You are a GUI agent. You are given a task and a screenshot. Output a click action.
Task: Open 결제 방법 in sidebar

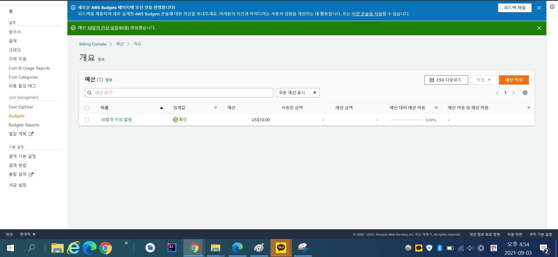(x=17, y=165)
